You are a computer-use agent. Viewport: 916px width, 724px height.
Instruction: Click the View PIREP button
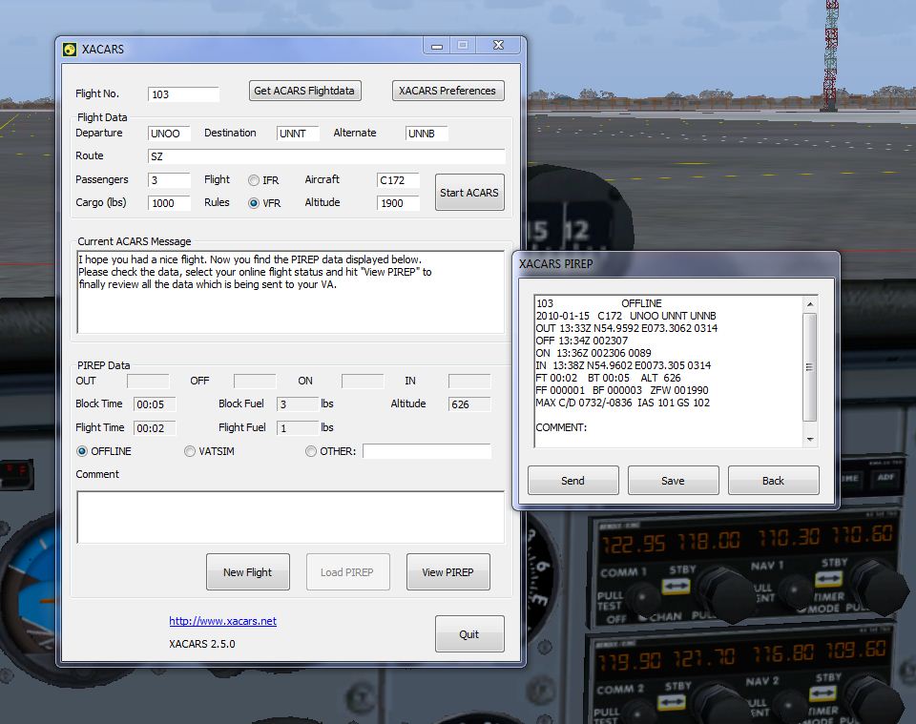(448, 572)
